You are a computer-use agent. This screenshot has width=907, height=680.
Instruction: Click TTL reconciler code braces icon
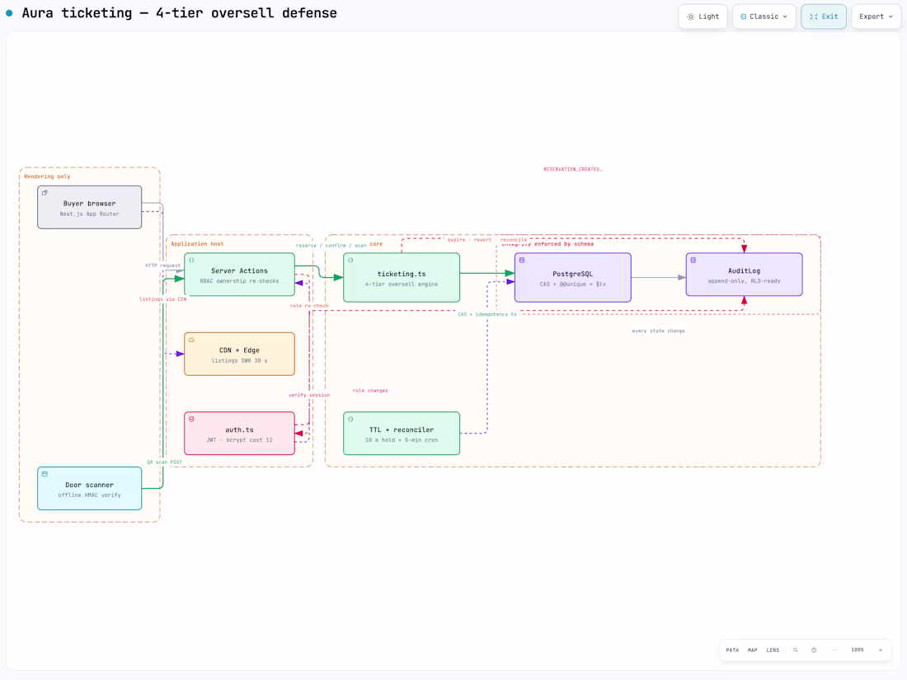click(350, 420)
